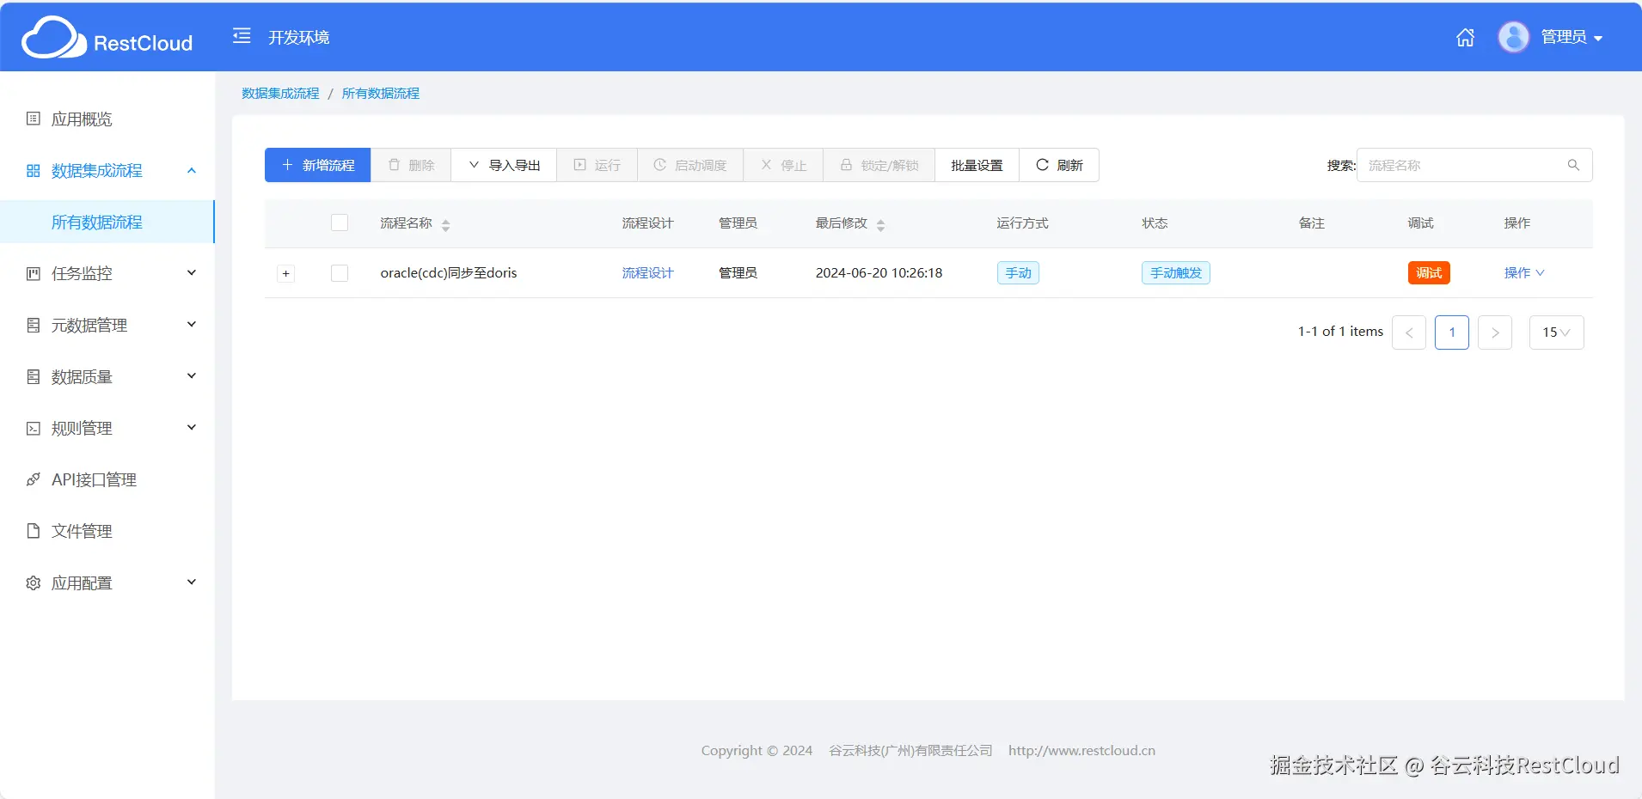Click the 删除 toolbar button
Screen dimensions: 1642x799
(411, 165)
